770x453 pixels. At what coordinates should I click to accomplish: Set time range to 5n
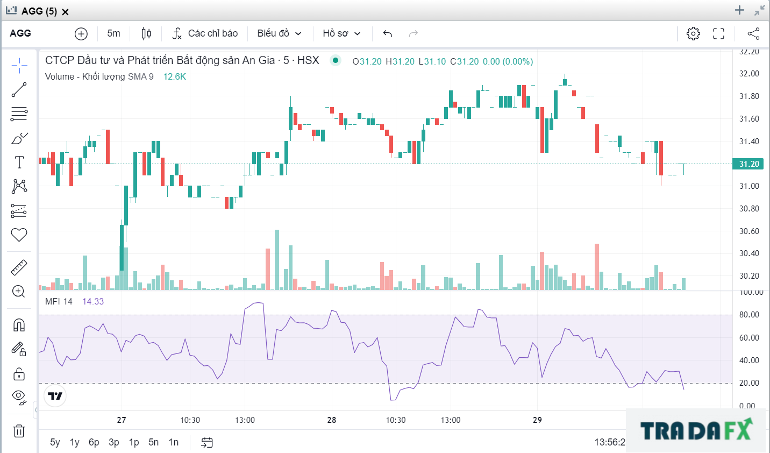click(154, 442)
